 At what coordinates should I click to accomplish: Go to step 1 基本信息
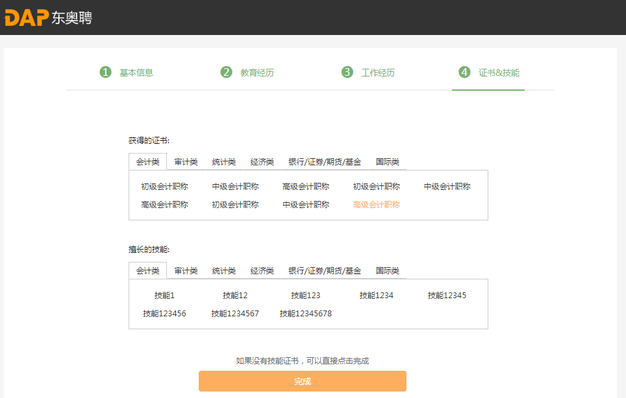pos(127,73)
